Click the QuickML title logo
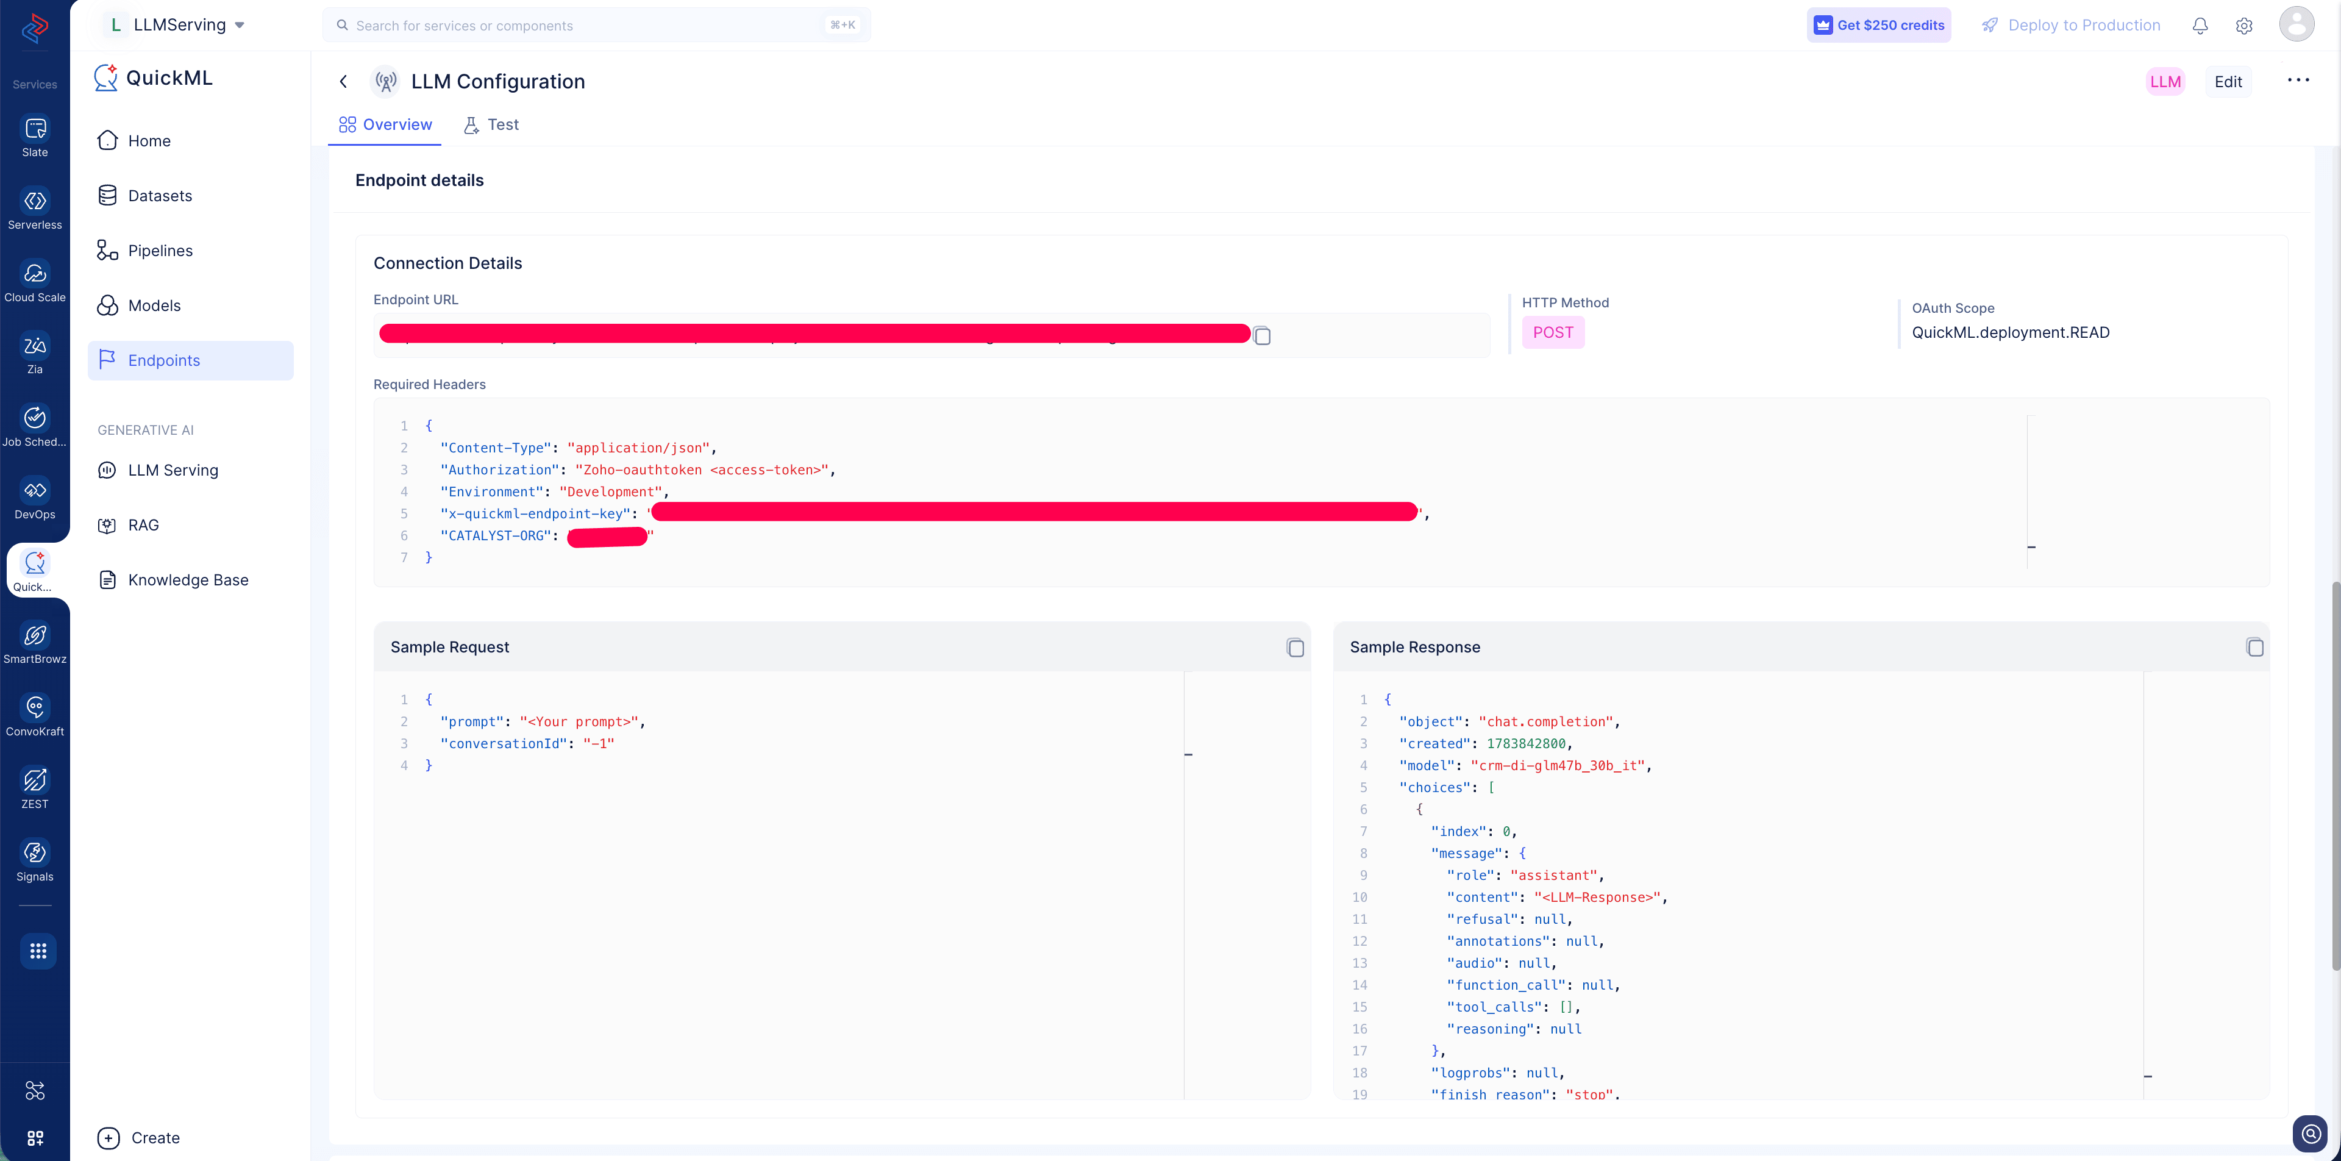 tap(154, 78)
